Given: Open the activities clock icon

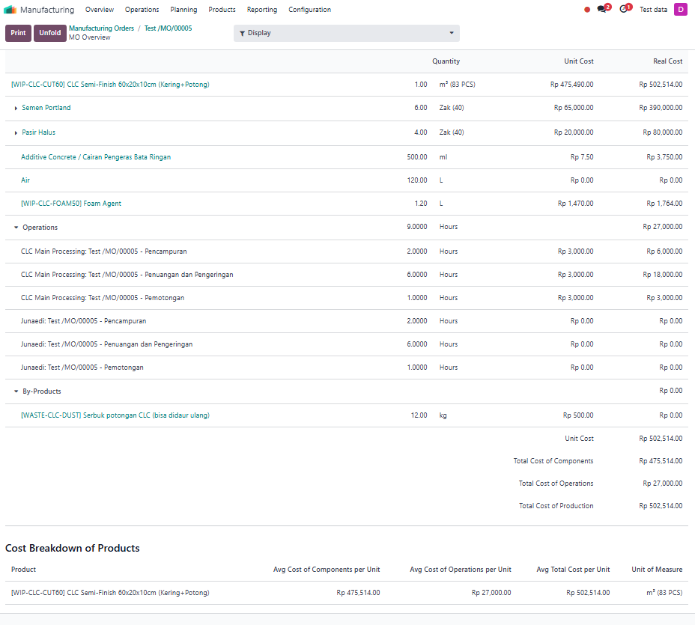Looking at the screenshot, I should click(x=623, y=9).
